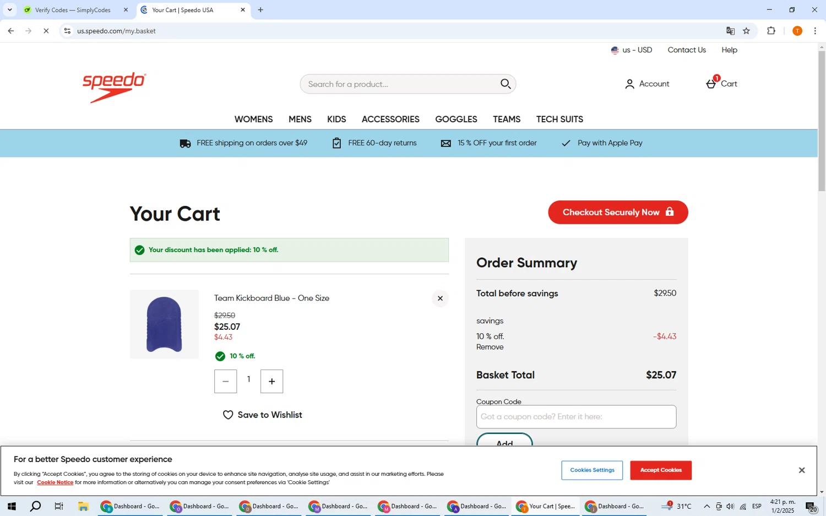
Task: Increase quantity with the plus button
Action: pyautogui.click(x=272, y=381)
